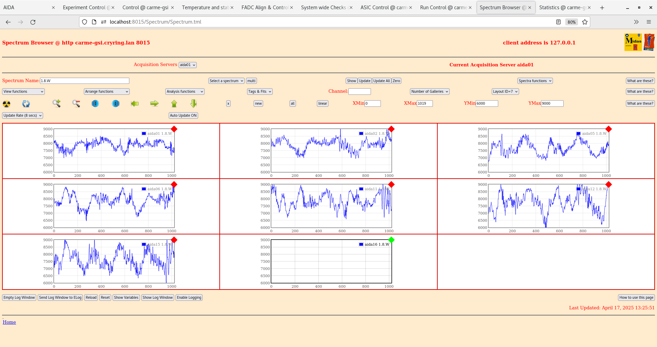Follow the Home link
The image size is (657, 347).
pyautogui.click(x=9, y=322)
